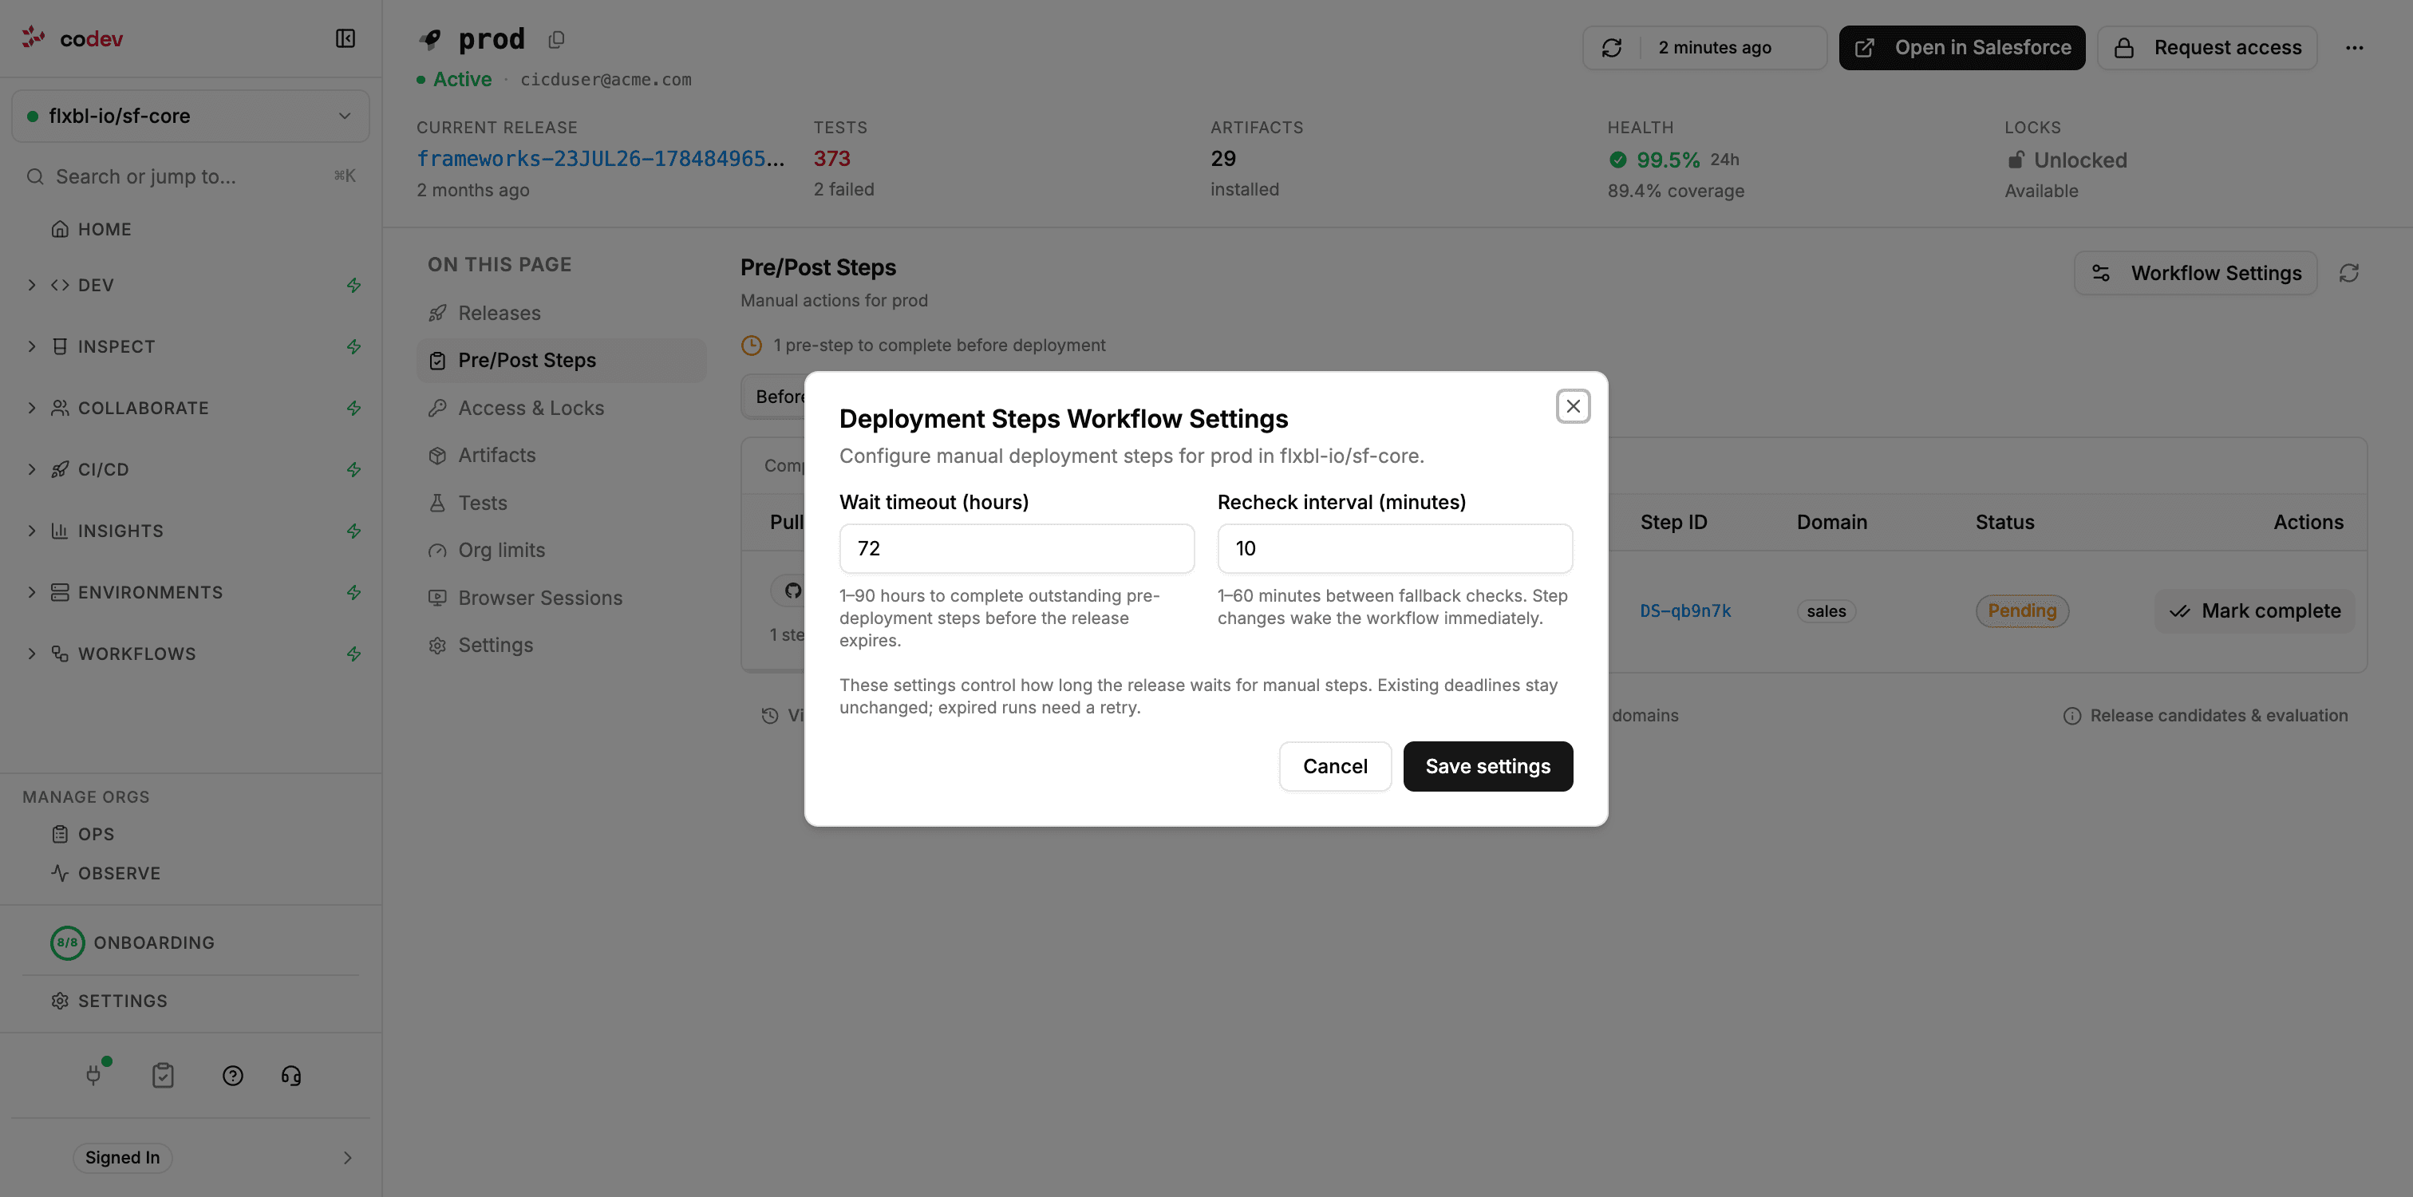Screen dimensions: 2413x1197
Task: Request access to the org
Action: point(2207,48)
